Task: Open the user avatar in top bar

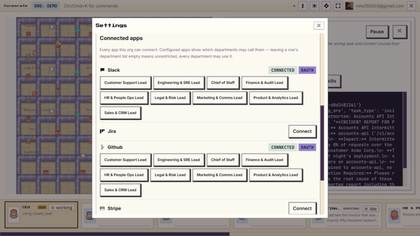Action: pos(349,6)
